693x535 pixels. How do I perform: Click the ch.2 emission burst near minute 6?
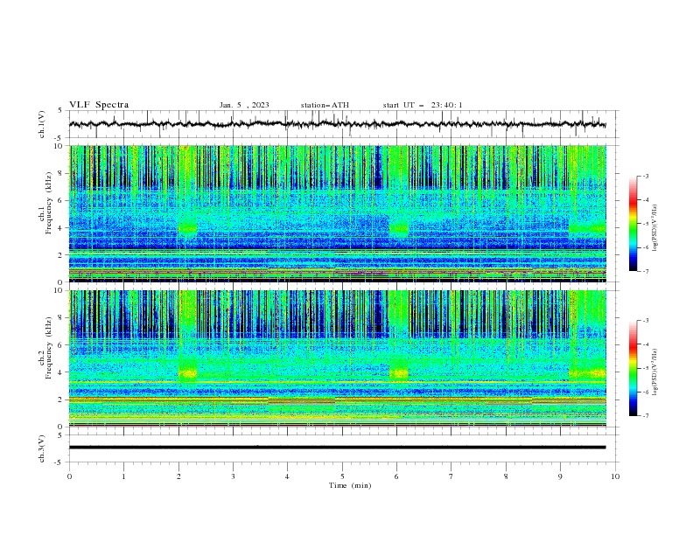point(399,373)
